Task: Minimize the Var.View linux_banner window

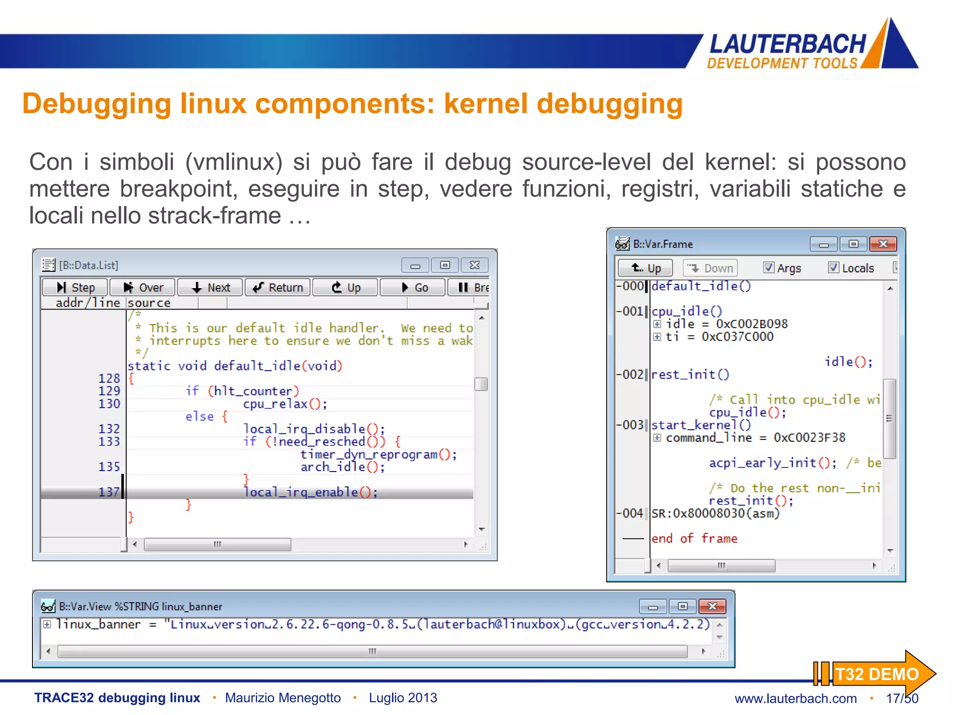Action: (x=653, y=606)
